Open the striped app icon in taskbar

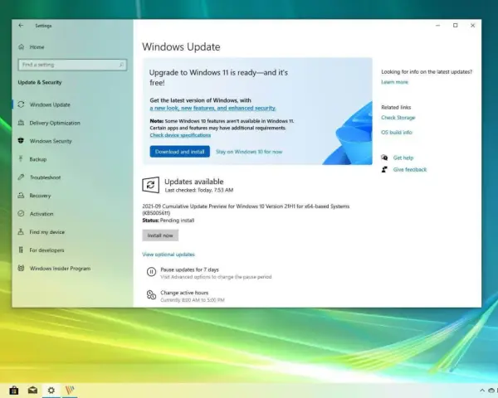point(70,390)
